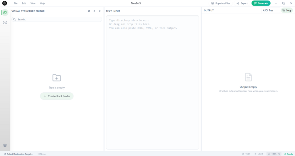The height and width of the screenshot is (156, 295).
Task: Open settings gear in sidebar
Action: [x=5, y=145]
